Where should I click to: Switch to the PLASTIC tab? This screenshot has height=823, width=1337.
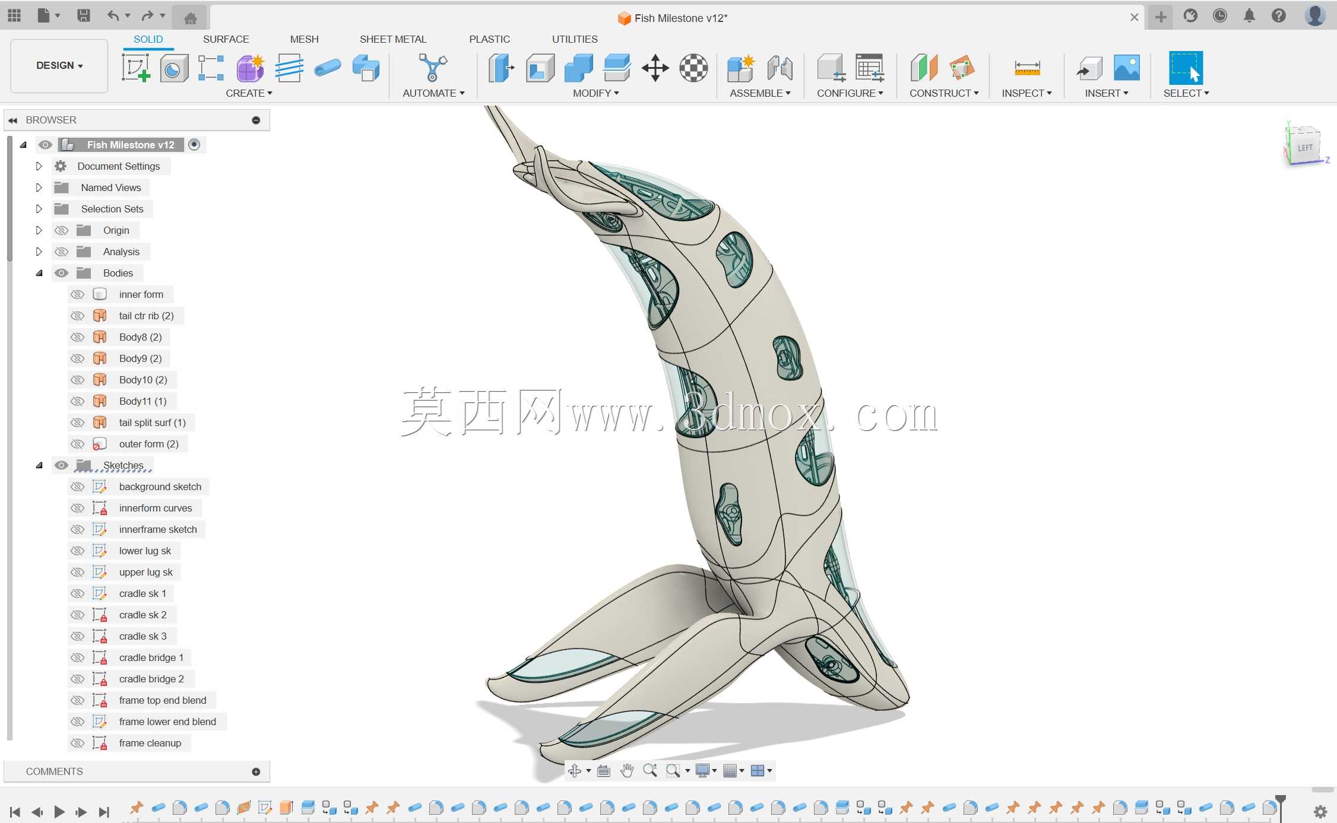click(490, 39)
